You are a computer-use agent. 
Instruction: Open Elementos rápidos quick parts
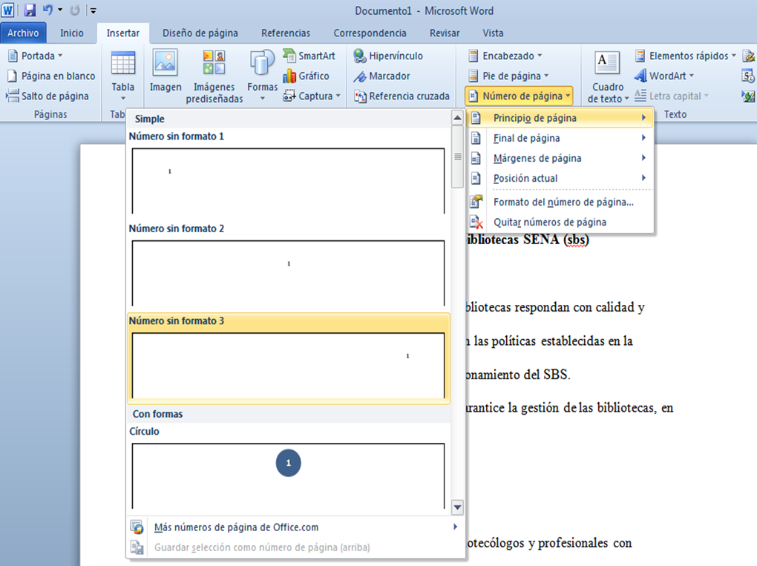(x=685, y=56)
